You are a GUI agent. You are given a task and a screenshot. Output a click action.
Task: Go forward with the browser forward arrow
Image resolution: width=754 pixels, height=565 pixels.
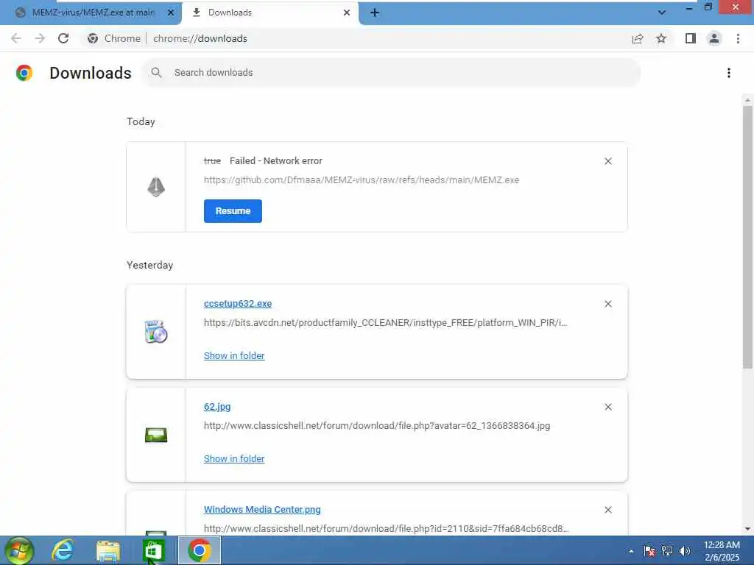(40, 38)
